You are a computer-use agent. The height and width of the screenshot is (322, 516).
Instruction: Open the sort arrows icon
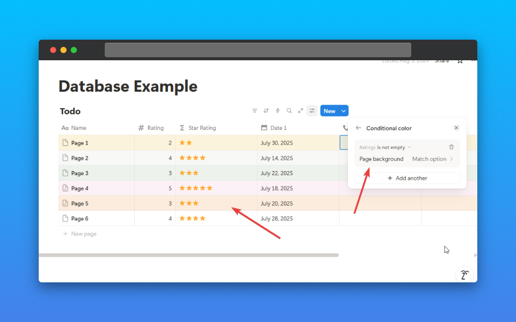pos(266,111)
